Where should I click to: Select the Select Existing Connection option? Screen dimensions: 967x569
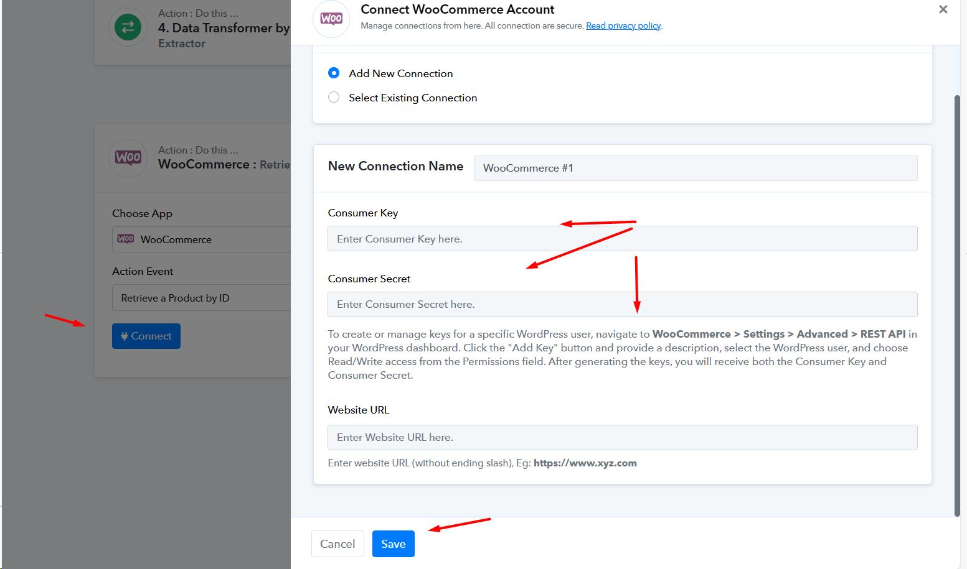point(334,97)
